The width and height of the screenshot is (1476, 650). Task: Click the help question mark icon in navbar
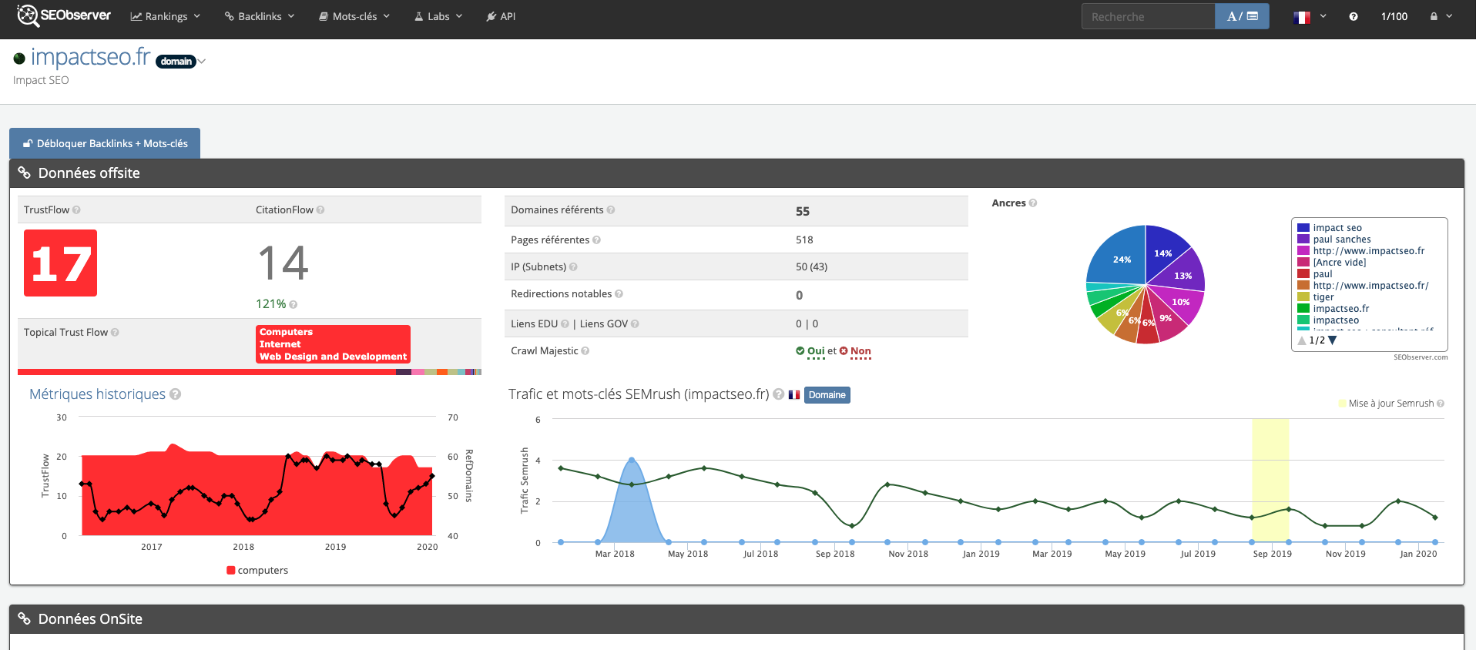point(1354,16)
